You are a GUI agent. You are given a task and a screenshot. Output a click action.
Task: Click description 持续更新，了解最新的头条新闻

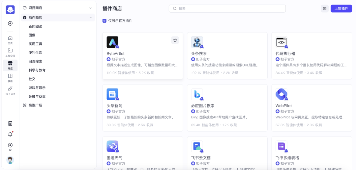(x=140, y=117)
